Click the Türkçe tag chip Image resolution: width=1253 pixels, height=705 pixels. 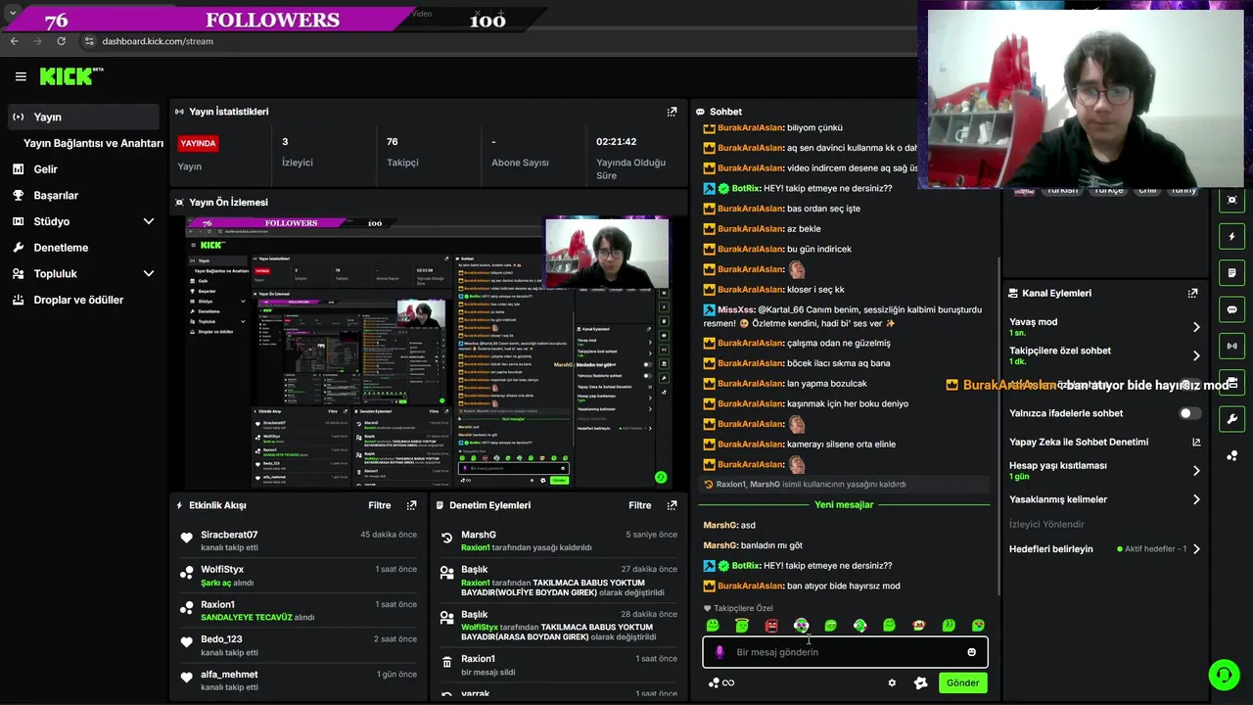coord(1109,190)
